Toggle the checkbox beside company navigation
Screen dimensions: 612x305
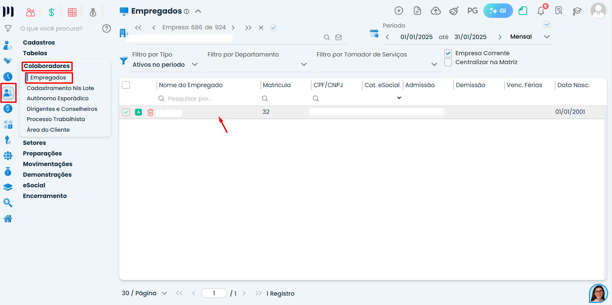click(273, 28)
